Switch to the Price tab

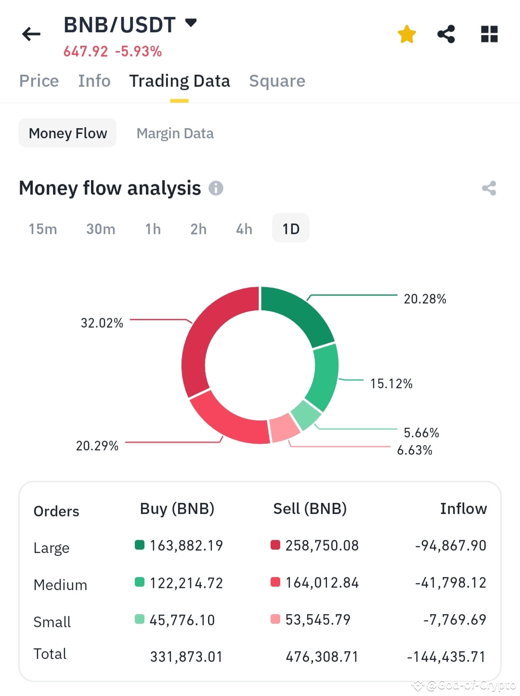(39, 81)
